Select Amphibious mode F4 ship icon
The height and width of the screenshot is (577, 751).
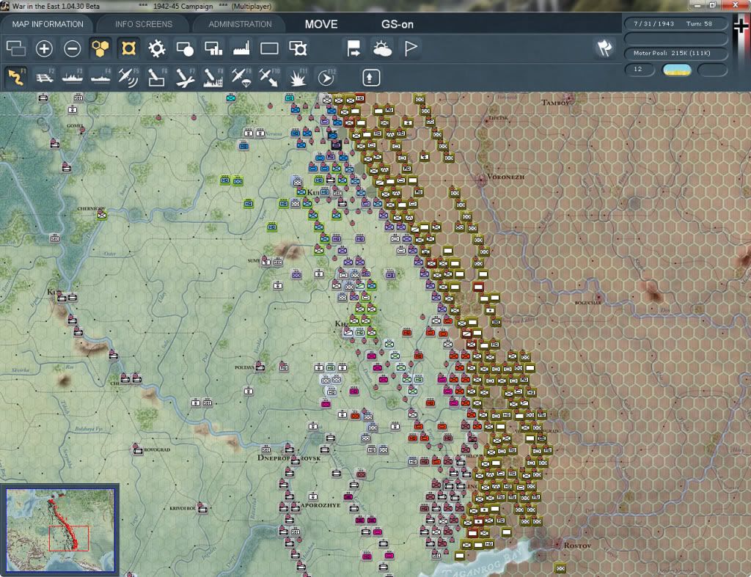pyautogui.click(x=100, y=78)
